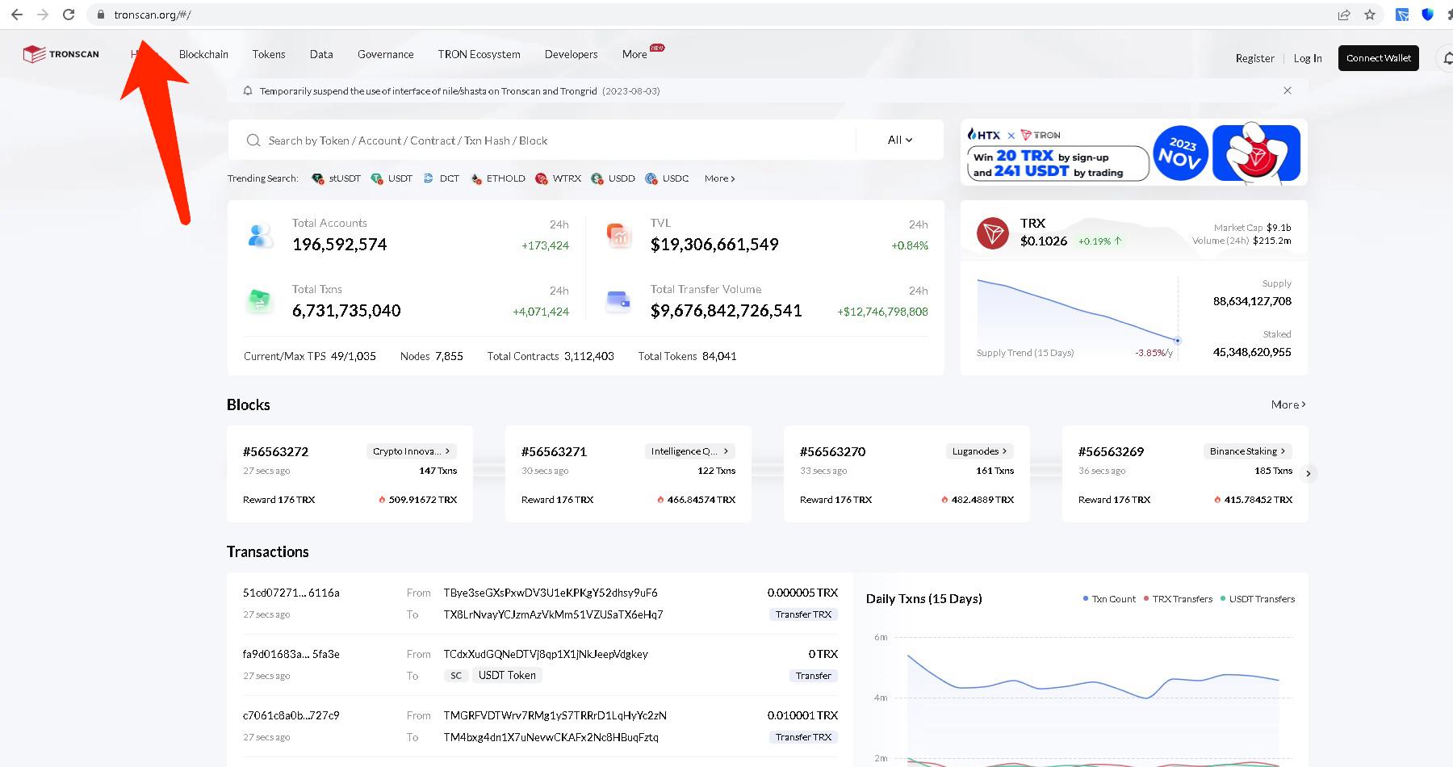
Task: Toggle TRX Transfers legend in chart
Action: [1178, 599]
